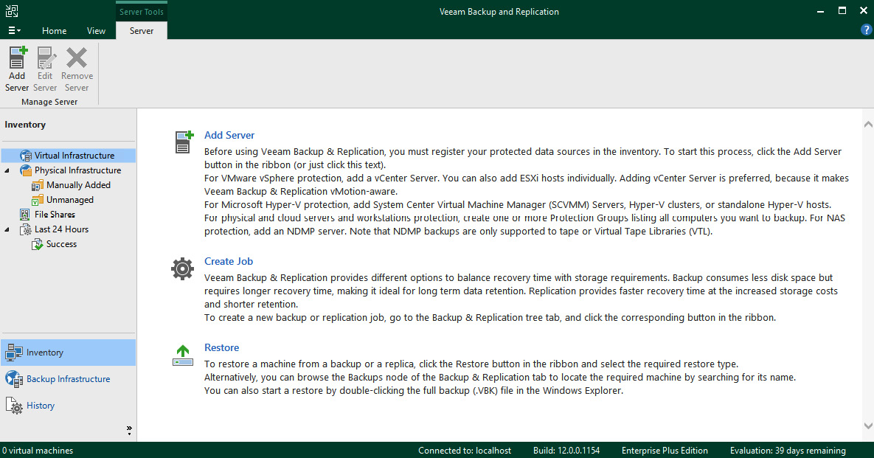Screen dimensions: 874x458
Task: Switch to the View tab
Action: (x=96, y=31)
